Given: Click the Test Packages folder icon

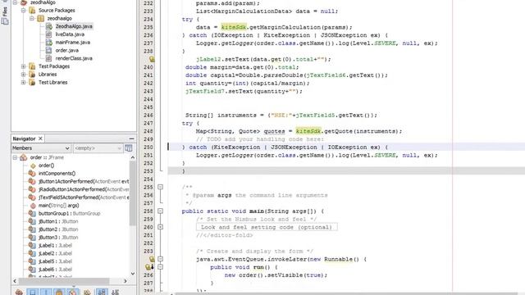Looking at the screenshot, I should tap(32, 66).
